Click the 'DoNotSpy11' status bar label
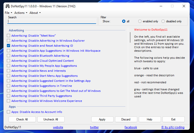The image size is (194, 133). (x=13, y=127)
